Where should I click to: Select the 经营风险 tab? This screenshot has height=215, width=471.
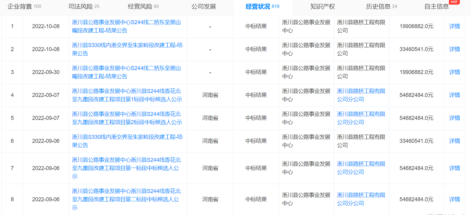point(143,6)
